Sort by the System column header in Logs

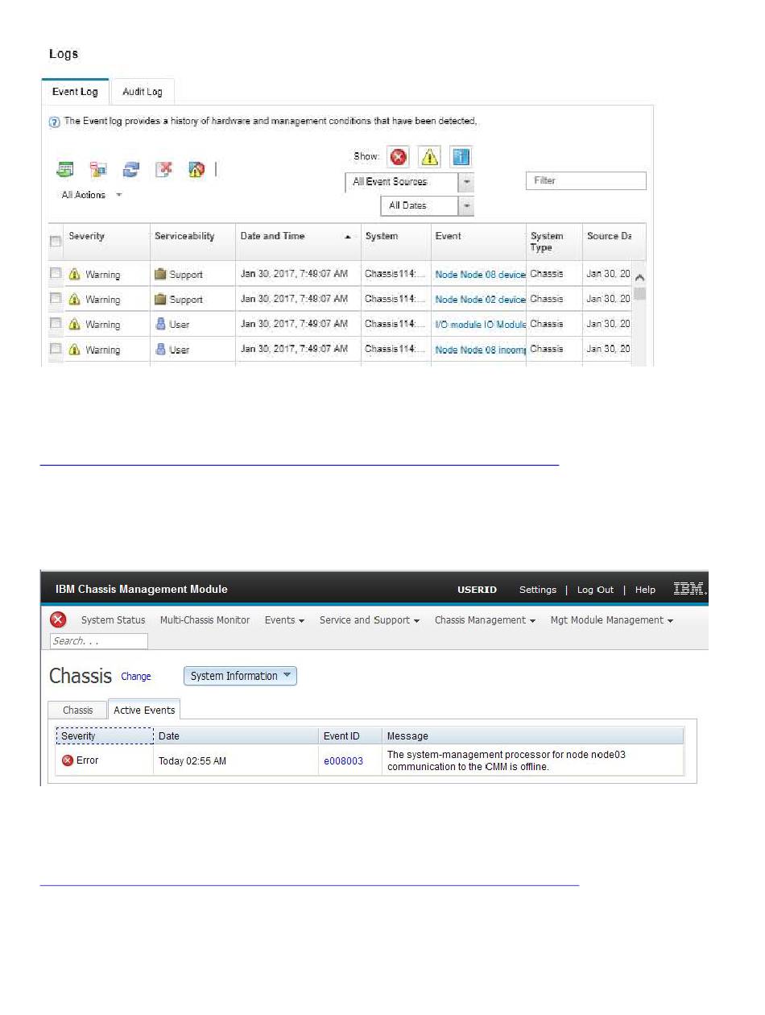coord(382,236)
